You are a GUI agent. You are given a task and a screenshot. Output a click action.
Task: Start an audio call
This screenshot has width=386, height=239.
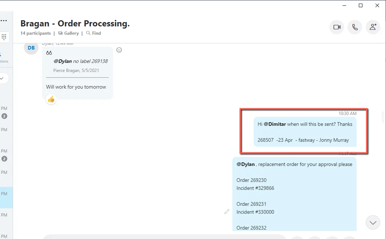tap(355, 27)
